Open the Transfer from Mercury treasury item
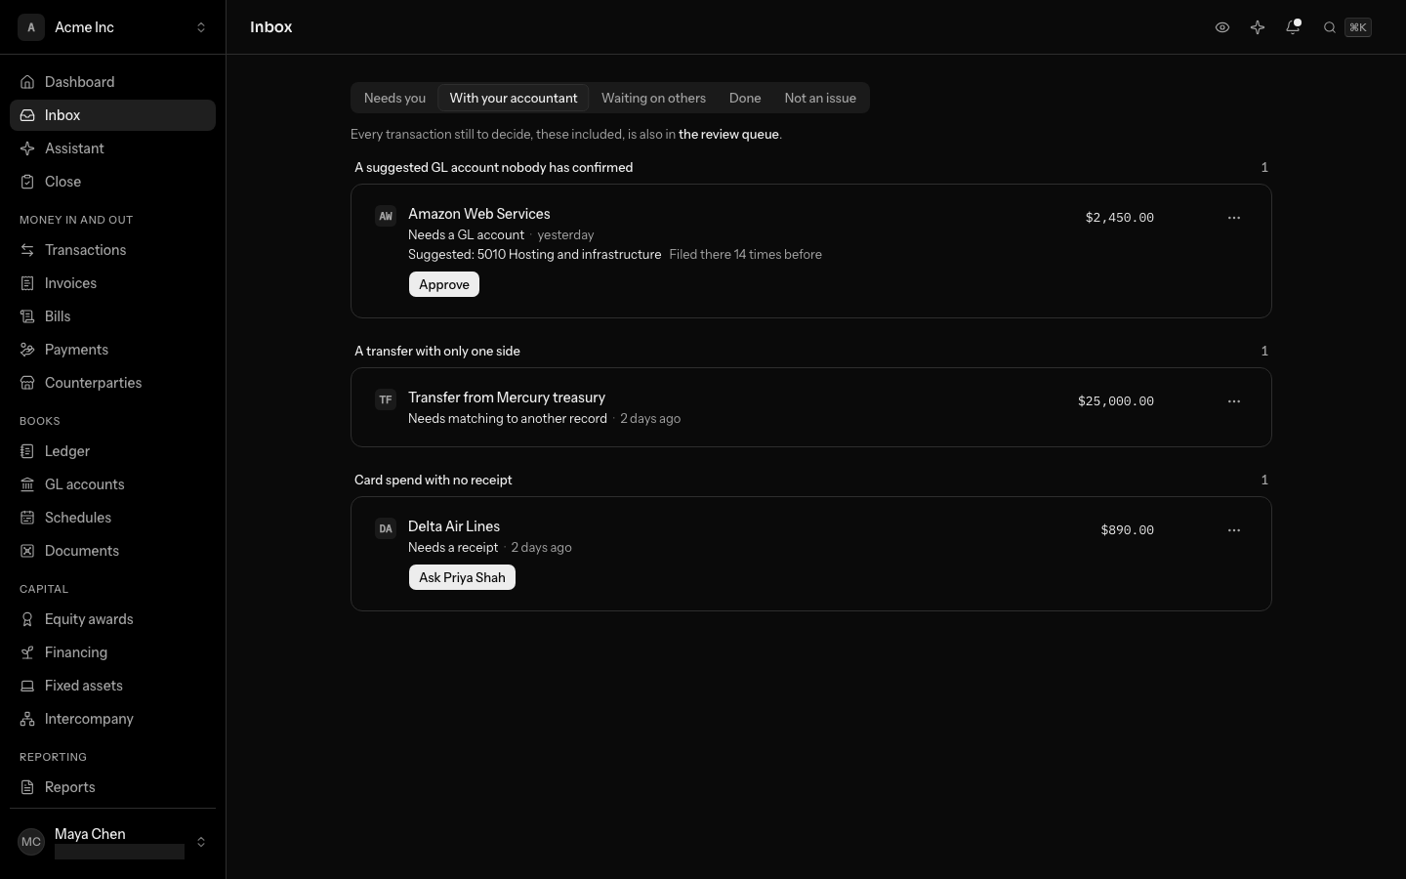This screenshot has width=1406, height=879. click(507, 398)
